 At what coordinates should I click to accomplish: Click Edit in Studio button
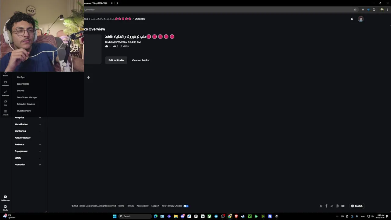coord(116,60)
